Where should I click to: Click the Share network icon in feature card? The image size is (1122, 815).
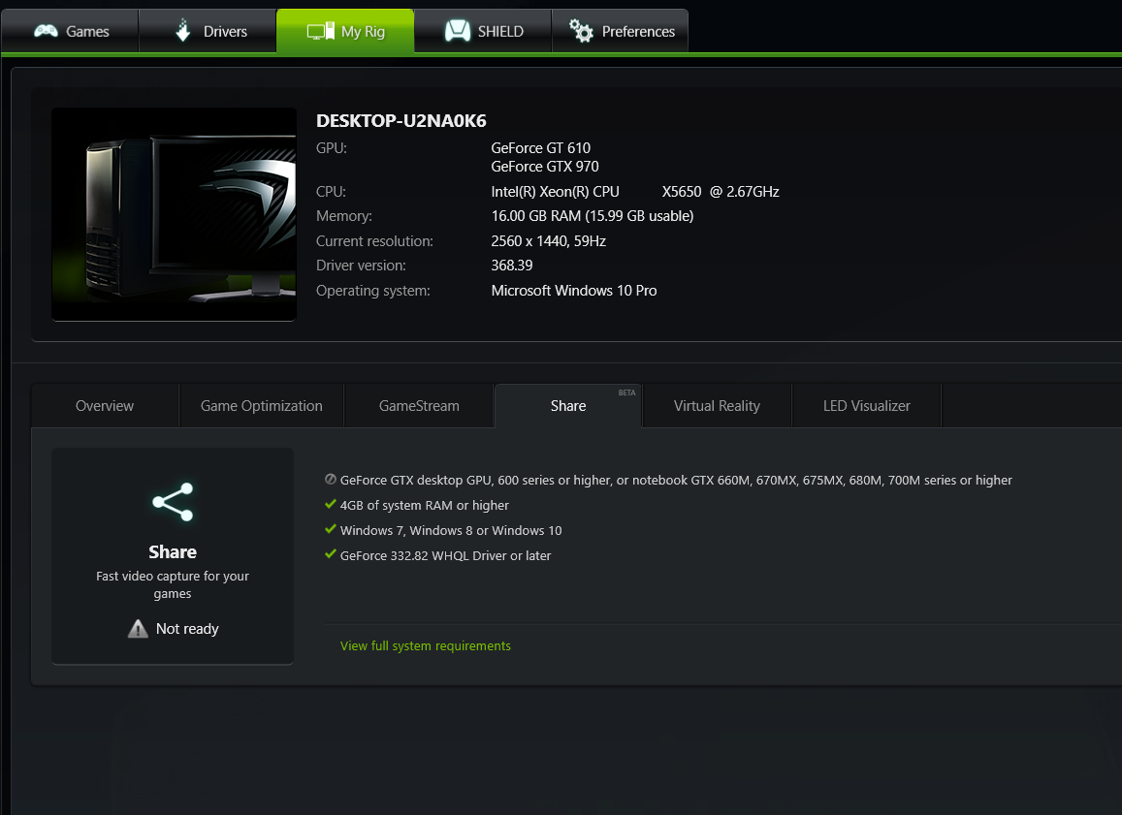(x=173, y=502)
